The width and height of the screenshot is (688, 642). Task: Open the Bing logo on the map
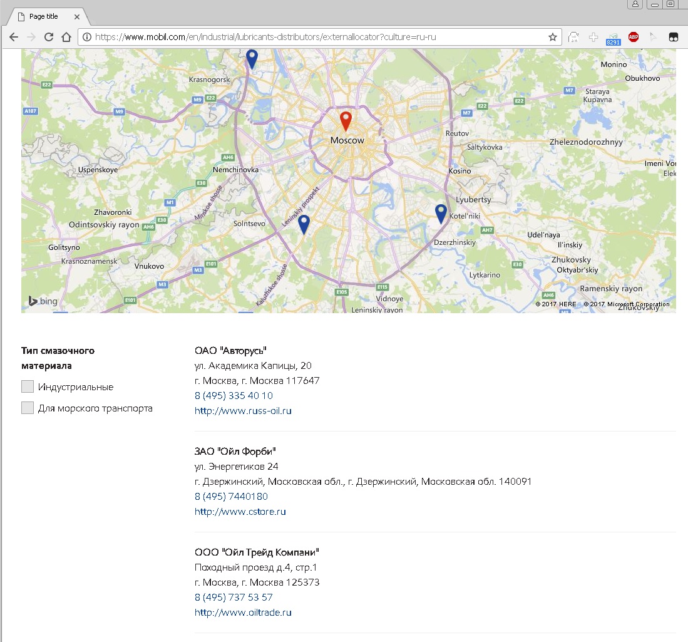point(43,301)
